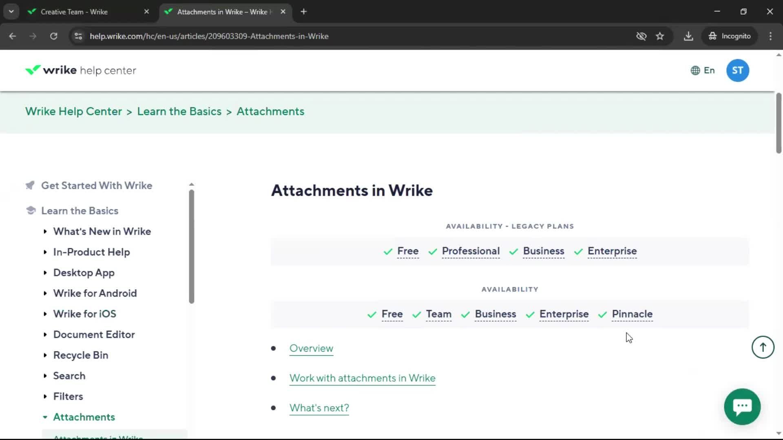The image size is (783, 440).
Task: Expand the Wrike for Android section
Action: tap(45, 293)
